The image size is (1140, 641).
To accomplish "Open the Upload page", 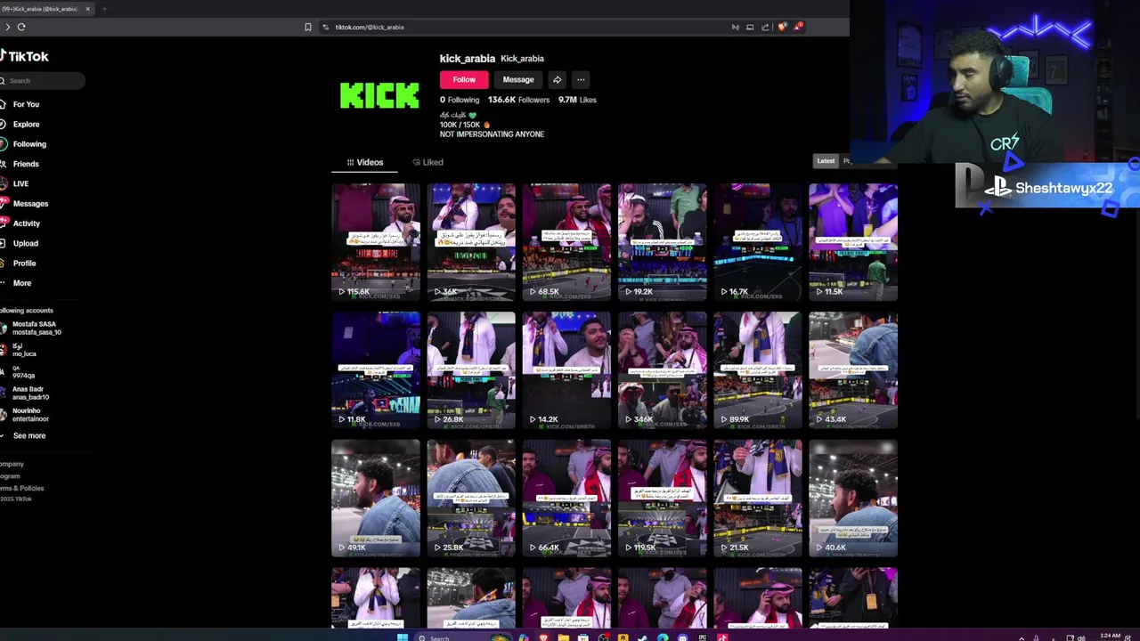I will coord(25,243).
